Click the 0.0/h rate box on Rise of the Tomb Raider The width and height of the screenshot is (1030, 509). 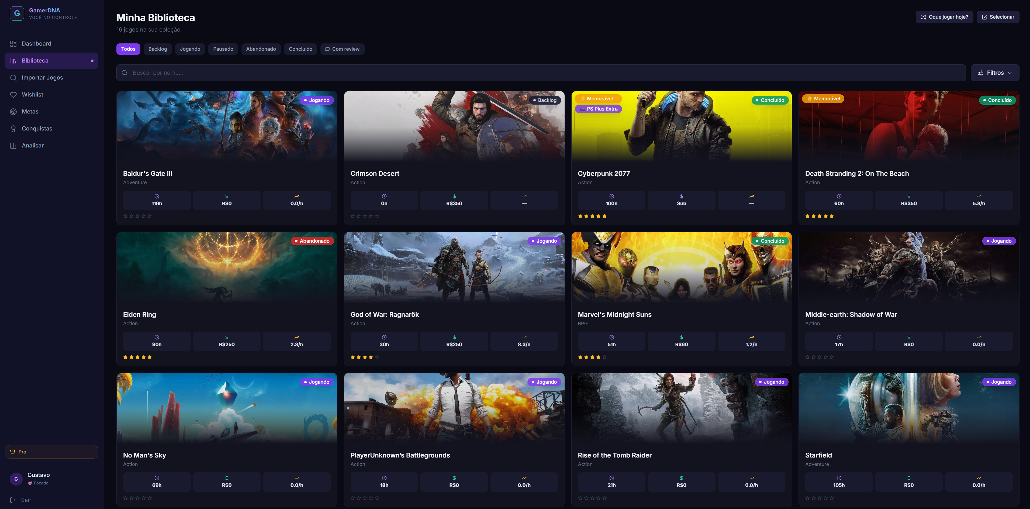click(752, 482)
